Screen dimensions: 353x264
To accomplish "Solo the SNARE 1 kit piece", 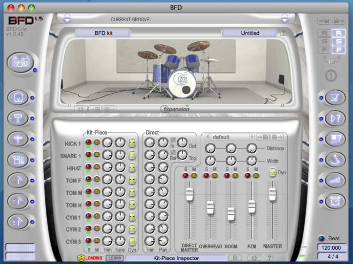I will (x=88, y=154).
